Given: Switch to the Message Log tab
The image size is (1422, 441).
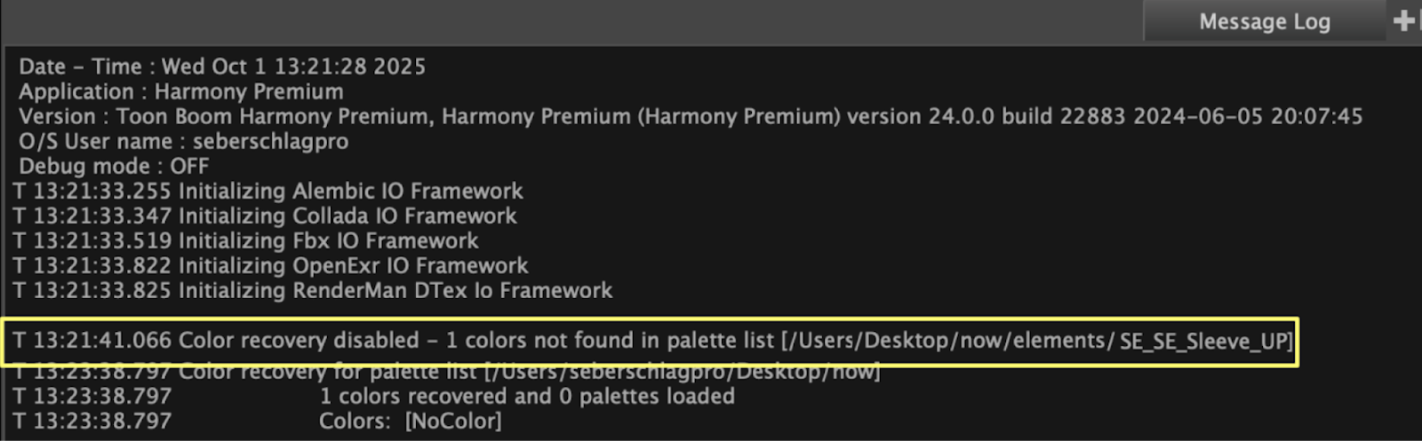Looking at the screenshot, I should pos(1264,21).
